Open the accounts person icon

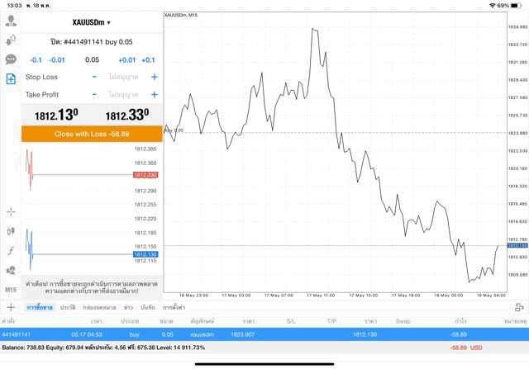[x=11, y=21]
